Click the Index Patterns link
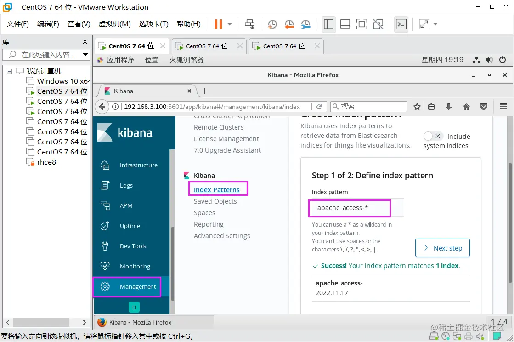 coord(217,189)
